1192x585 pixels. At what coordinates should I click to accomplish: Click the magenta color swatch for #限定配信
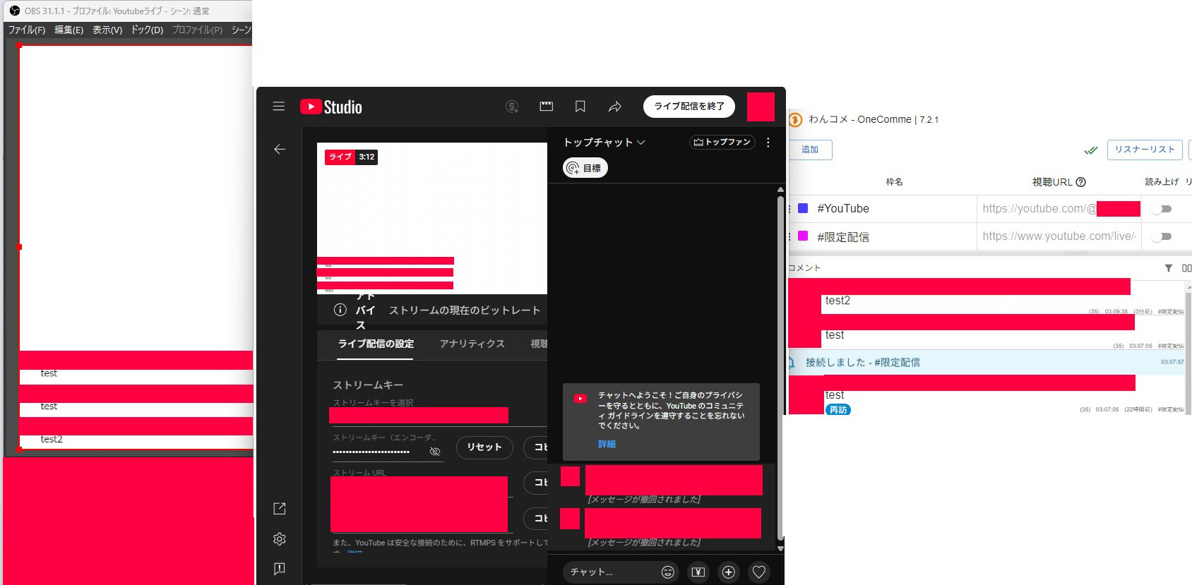pos(803,236)
